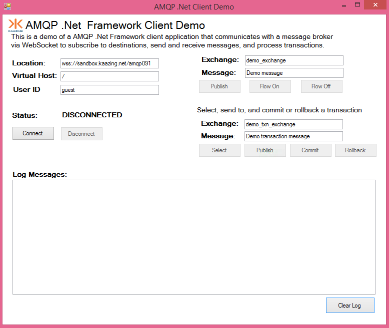Click the Virtual Host label
The height and width of the screenshot is (328, 389).
point(34,75)
